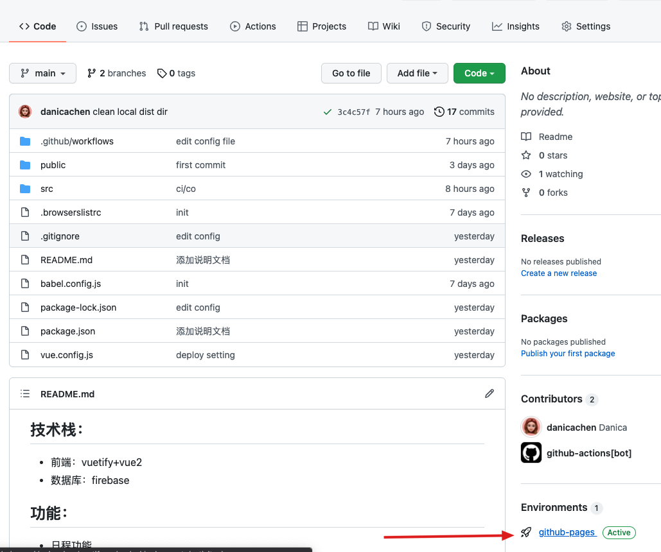Click the pencil icon to edit README
Image resolution: width=661 pixels, height=552 pixels.
coord(489,393)
